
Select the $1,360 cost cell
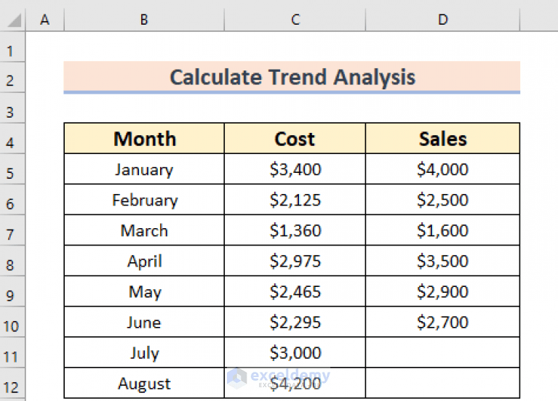tap(295, 230)
